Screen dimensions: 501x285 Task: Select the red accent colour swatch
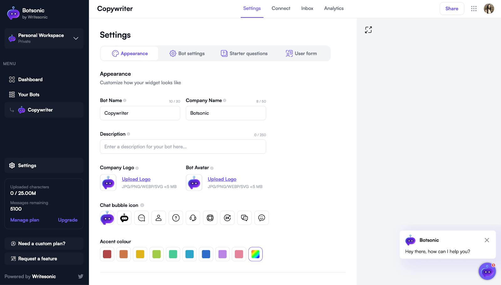click(x=107, y=254)
